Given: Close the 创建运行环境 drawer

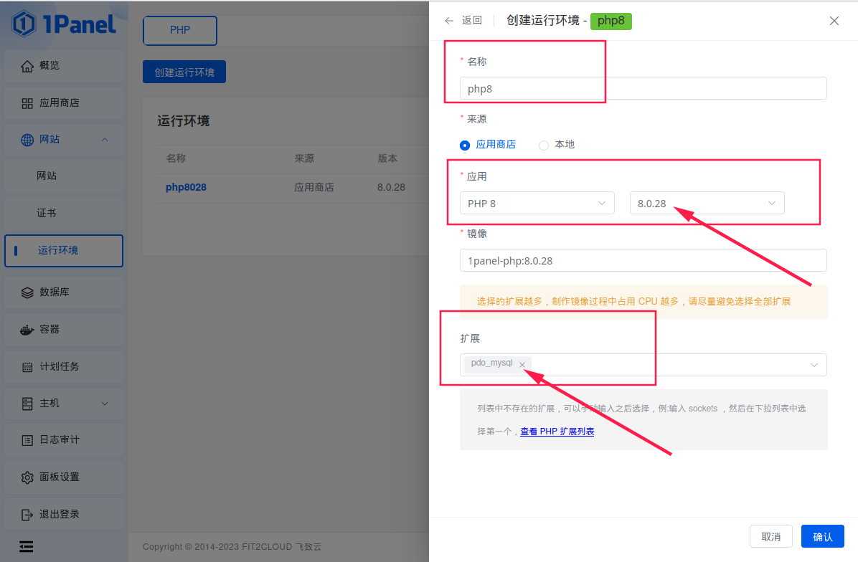Looking at the screenshot, I should coord(834,21).
